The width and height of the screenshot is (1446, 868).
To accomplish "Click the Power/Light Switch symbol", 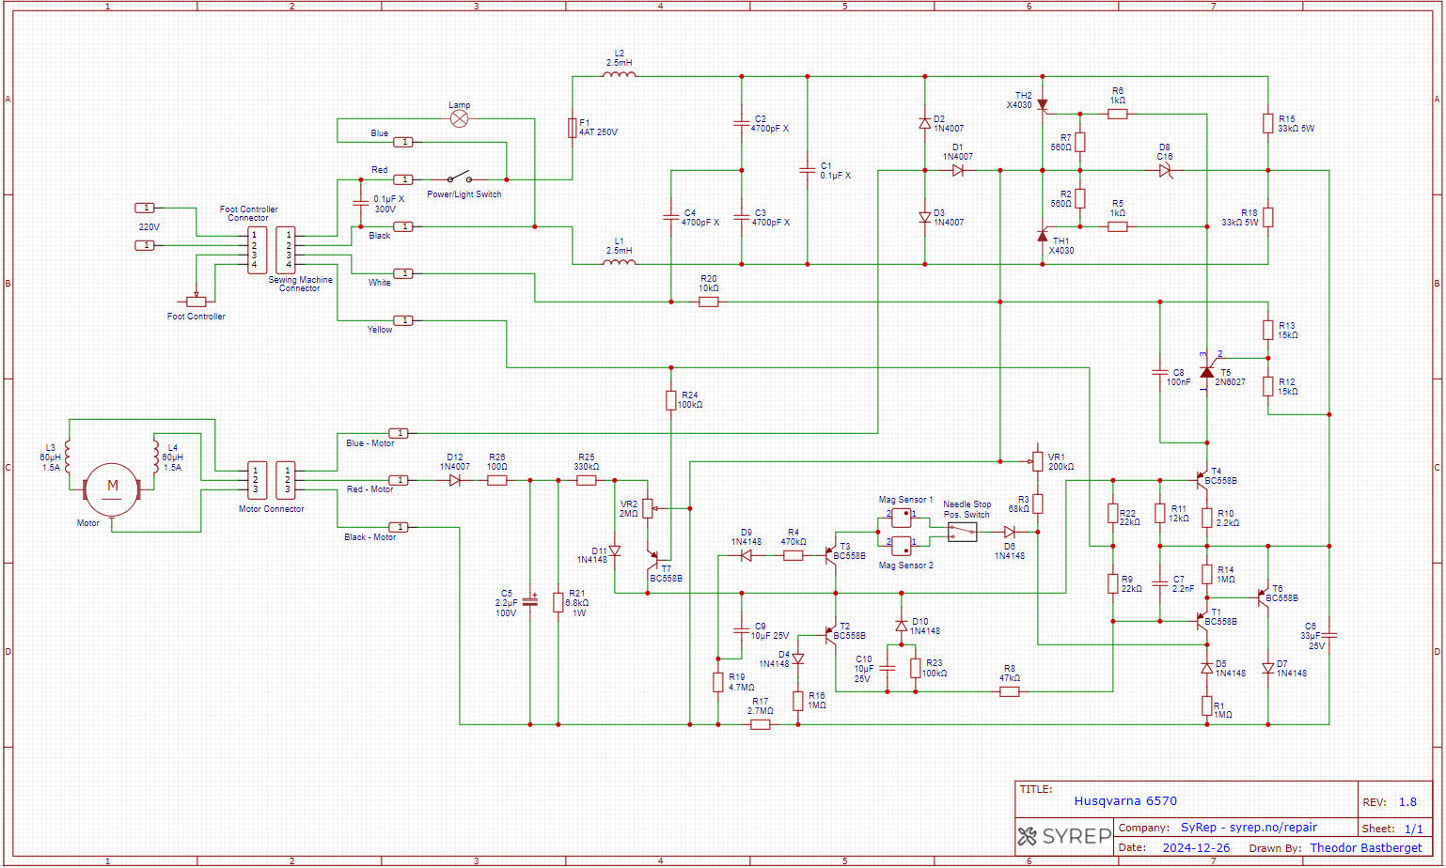I will click(459, 178).
